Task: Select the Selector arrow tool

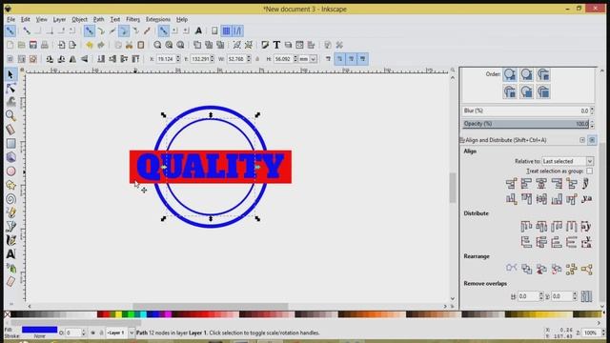Action: pyautogui.click(x=10, y=74)
